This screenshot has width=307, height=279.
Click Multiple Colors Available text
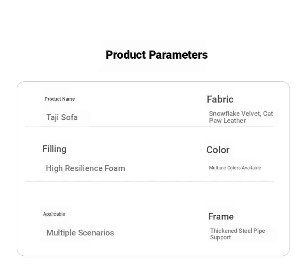[235, 168]
